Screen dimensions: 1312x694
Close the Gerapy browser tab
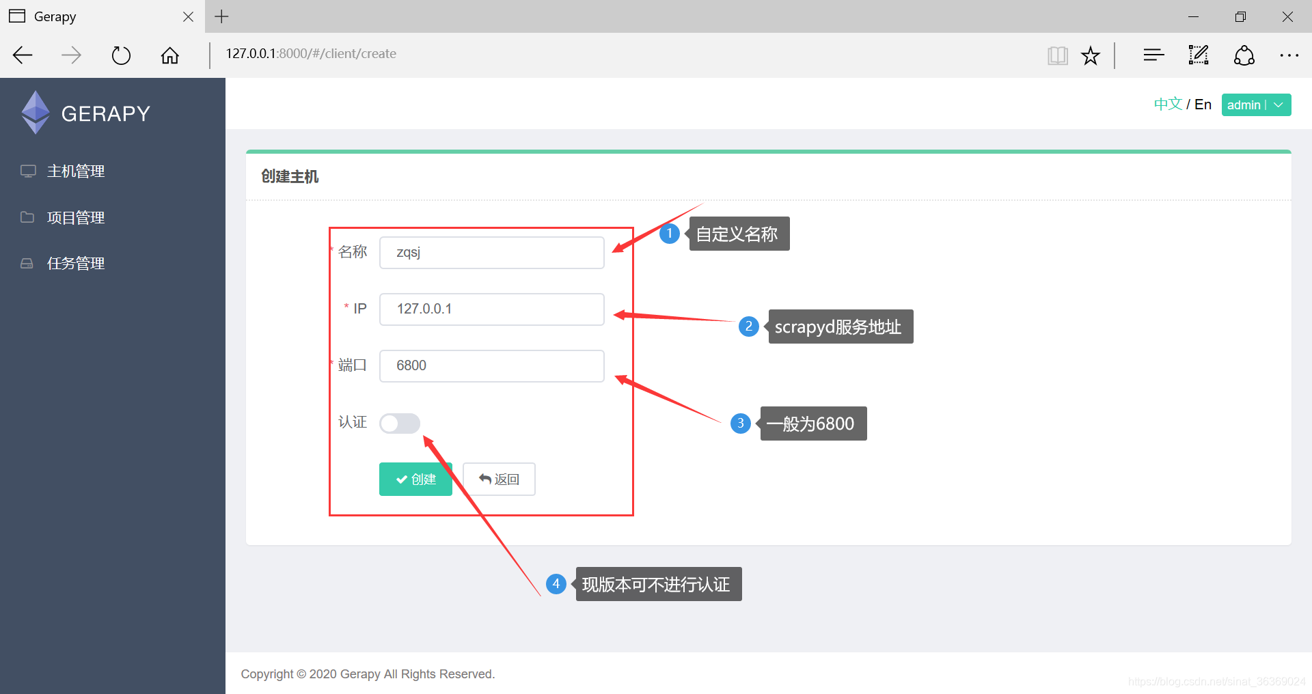pos(189,16)
